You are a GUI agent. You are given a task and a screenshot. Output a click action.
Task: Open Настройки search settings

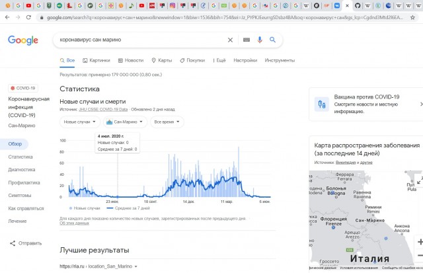(x=245, y=60)
